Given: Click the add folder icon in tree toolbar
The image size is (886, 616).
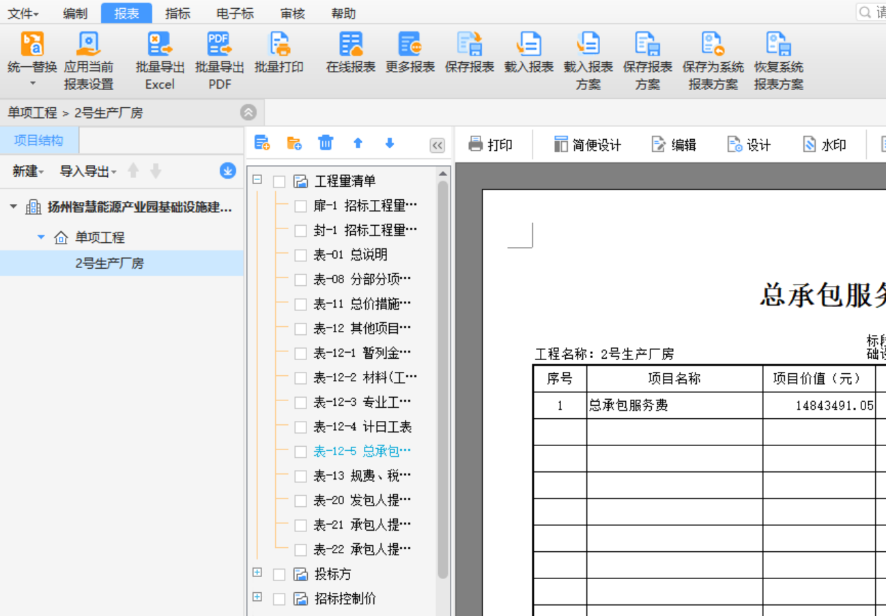Looking at the screenshot, I should (294, 143).
